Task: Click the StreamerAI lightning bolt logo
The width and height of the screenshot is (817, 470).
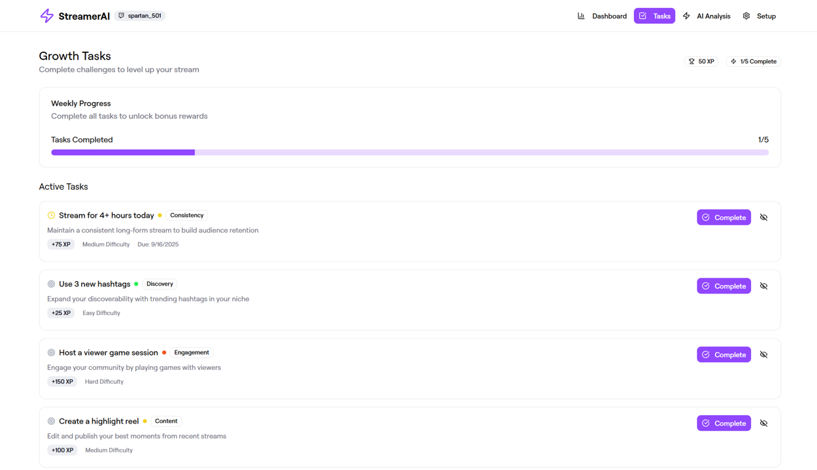Action: click(x=46, y=16)
